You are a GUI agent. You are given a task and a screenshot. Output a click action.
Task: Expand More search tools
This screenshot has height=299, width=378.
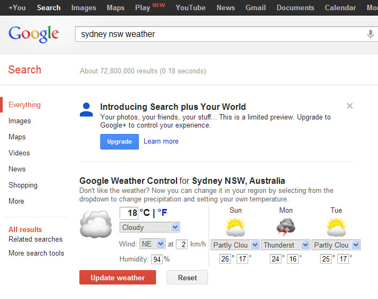[x=36, y=253]
